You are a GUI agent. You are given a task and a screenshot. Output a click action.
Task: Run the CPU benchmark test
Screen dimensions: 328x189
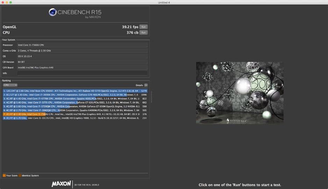tap(143, 33)
